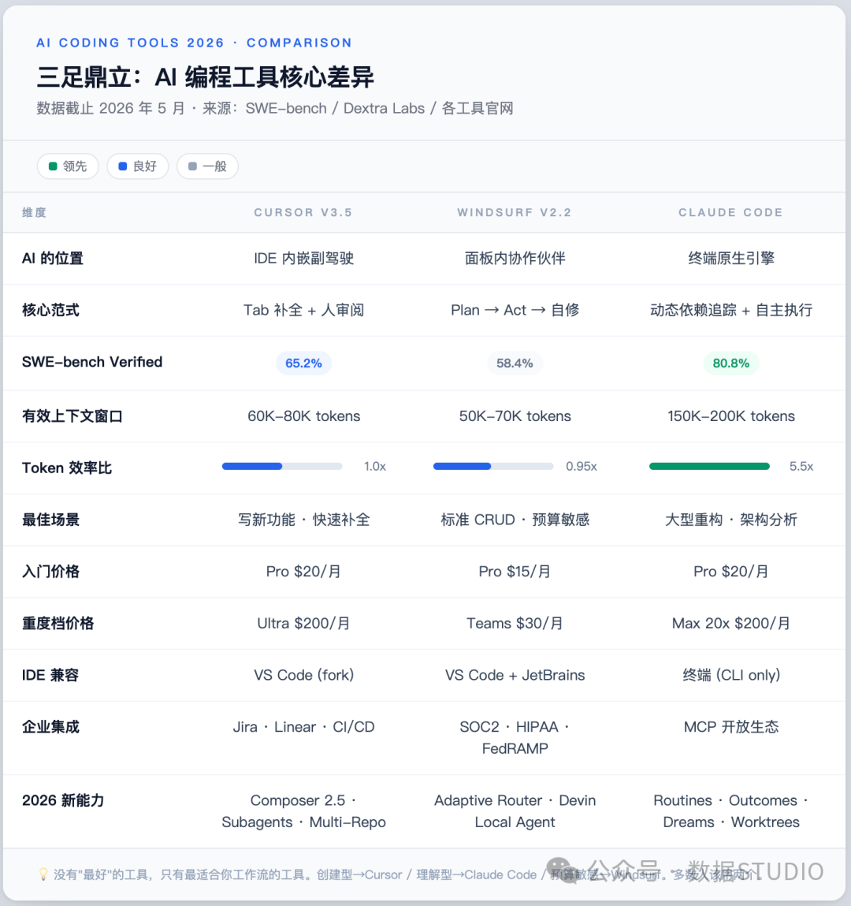The width and height of the screenshot is (851, 906).
Task: Click the Windsurf 0.95x token efficiency bar
Action: tap(493, 466)
